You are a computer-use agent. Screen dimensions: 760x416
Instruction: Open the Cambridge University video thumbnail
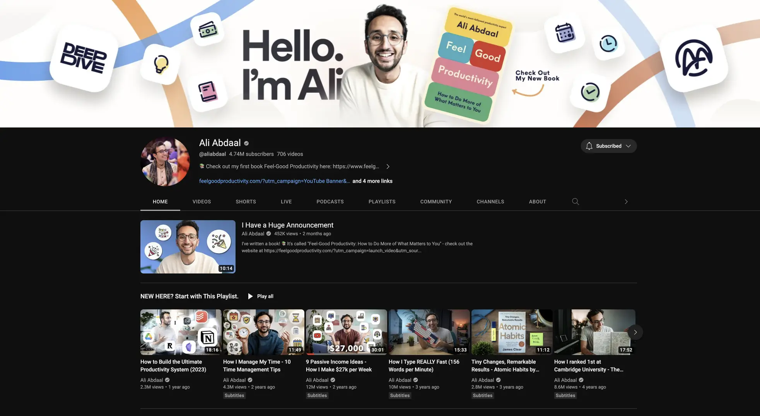[x=594, y=332]
